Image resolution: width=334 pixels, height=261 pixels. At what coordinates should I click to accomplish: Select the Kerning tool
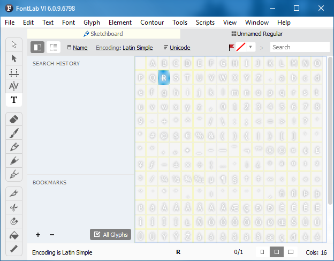[14, 86]
